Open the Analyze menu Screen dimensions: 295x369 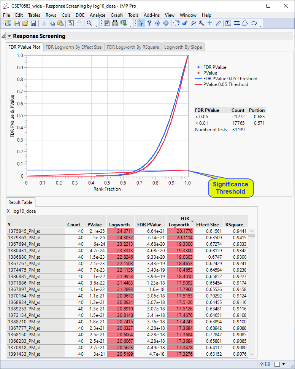[97, 15]
